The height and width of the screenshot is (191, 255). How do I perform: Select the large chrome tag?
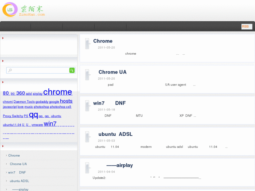click(58, 92)
